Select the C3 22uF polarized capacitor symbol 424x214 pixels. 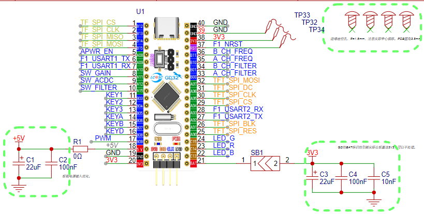(312, 178)
